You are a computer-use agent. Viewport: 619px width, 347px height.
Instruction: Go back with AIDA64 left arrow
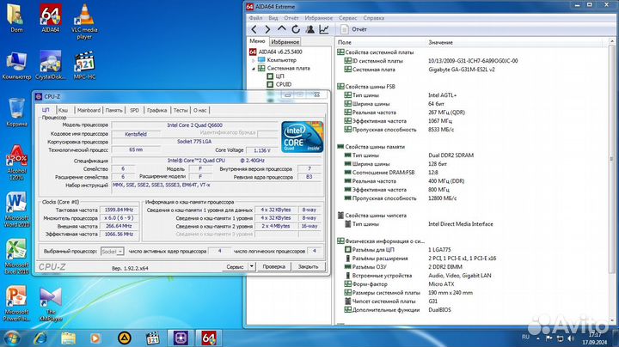coord(254,29)
